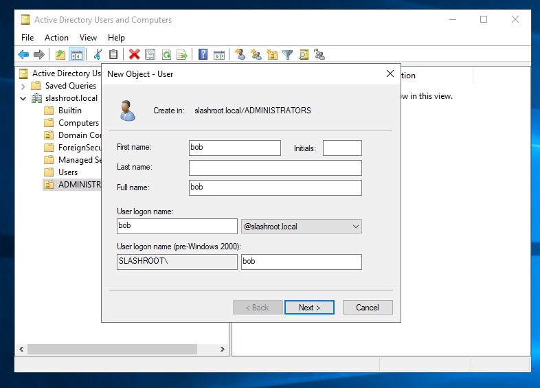Open Help with the blue question mark icon
This screenshot has width=540, height=388.
point(203,55)
